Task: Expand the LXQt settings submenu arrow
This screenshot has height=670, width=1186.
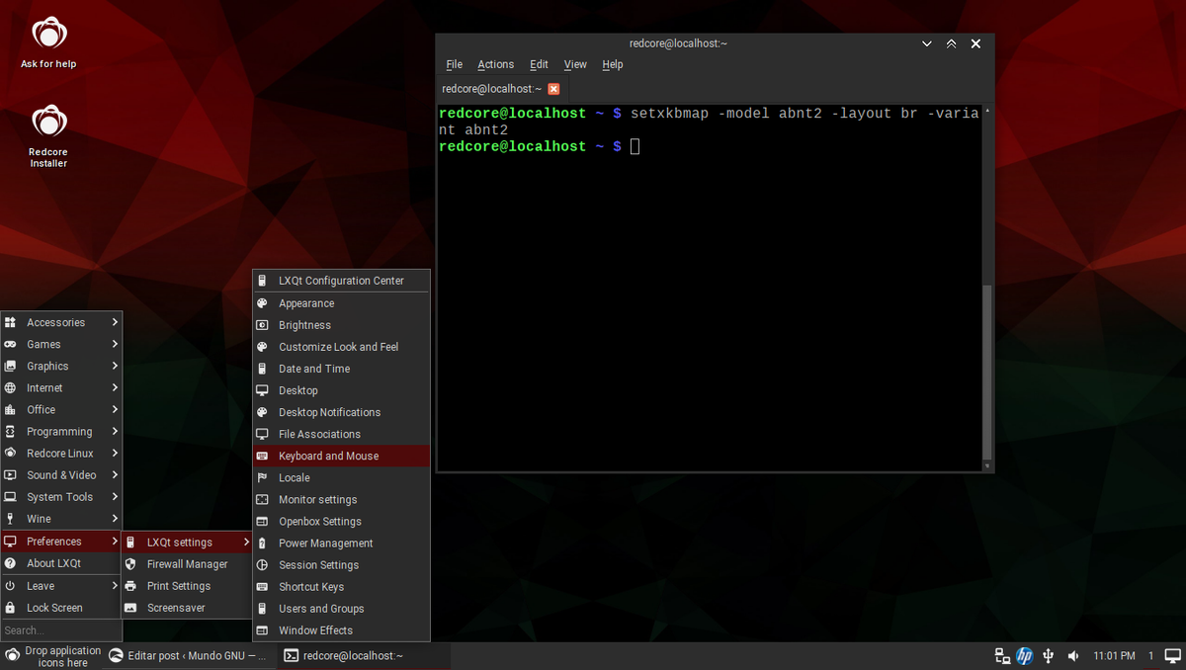Action: [246, 542]
